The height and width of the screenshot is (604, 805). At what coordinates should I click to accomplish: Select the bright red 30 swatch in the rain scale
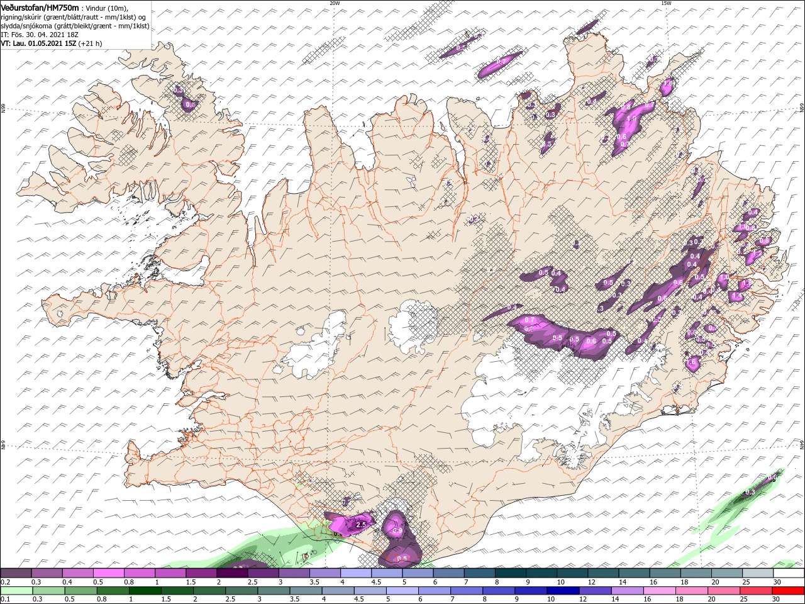coord(789,591)
